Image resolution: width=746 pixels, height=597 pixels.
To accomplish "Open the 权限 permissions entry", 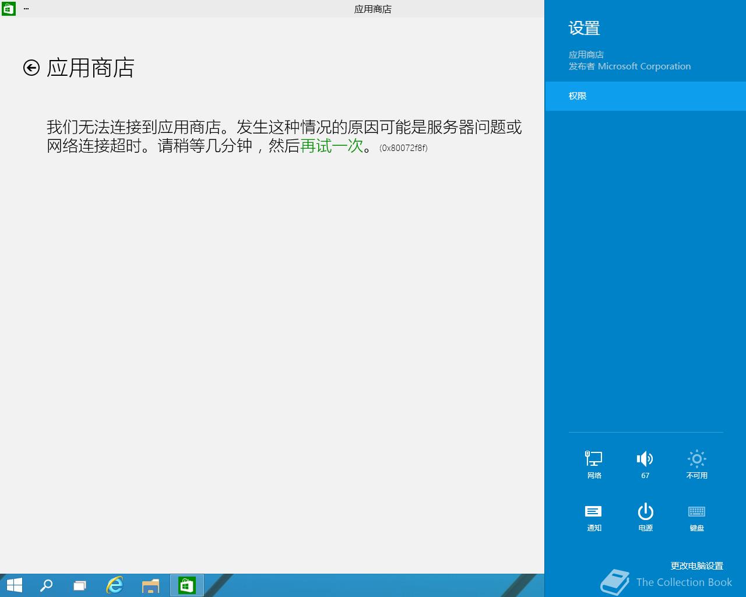I will [x=646, y=96].
